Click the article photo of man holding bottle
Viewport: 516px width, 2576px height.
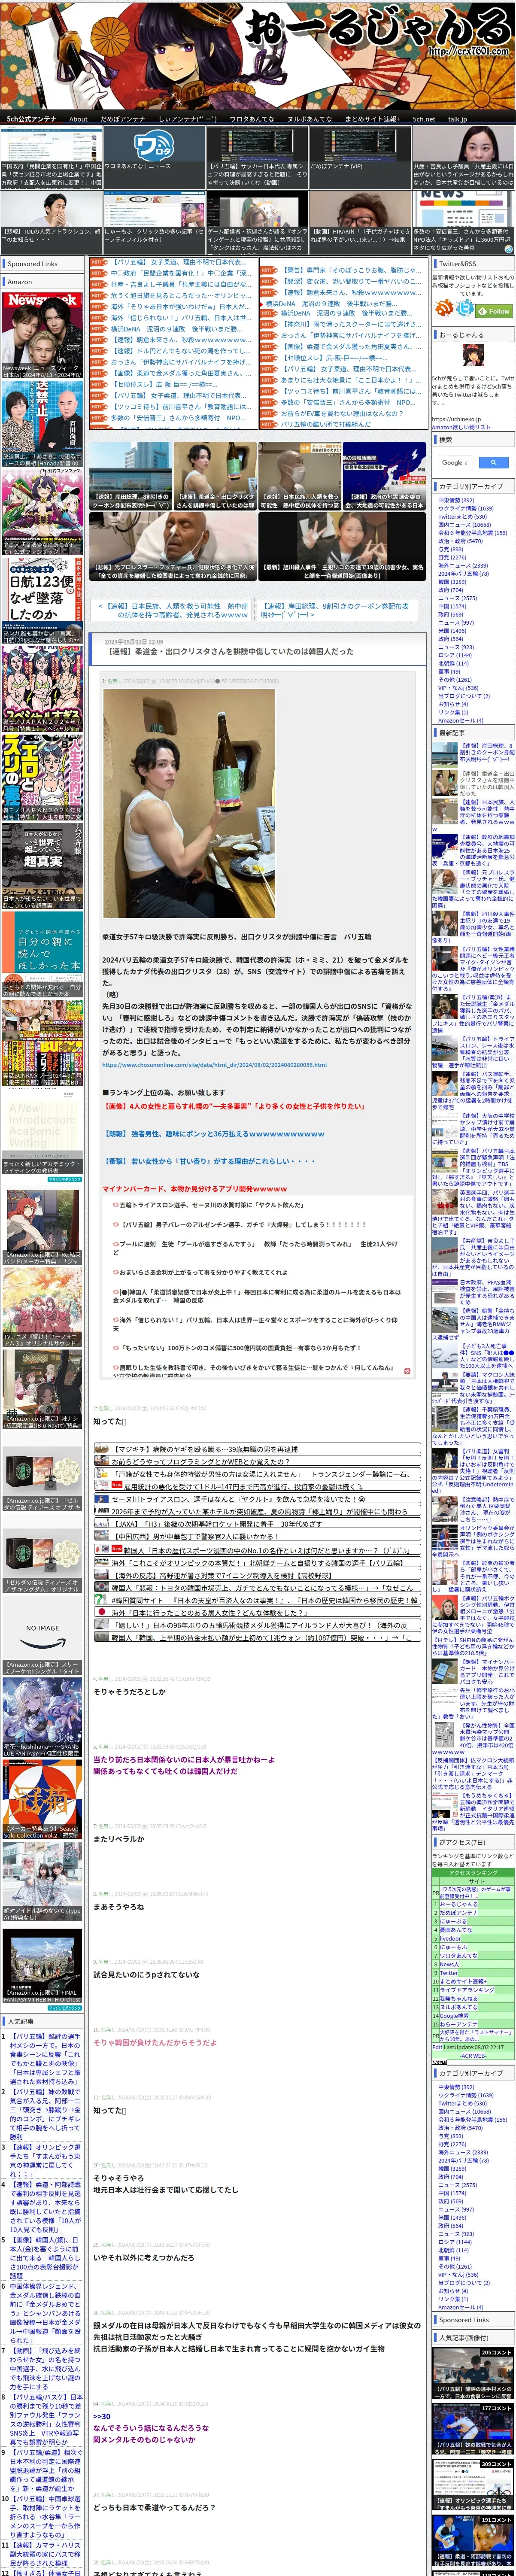coord(189,802)
